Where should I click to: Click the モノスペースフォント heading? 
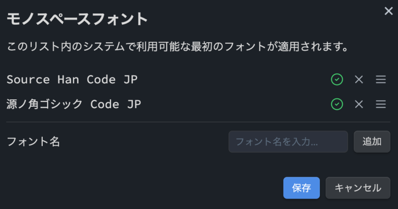click(x=77, y=19)
